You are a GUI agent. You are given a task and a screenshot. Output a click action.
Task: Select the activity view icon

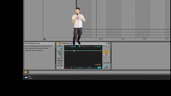click(71, 67)
